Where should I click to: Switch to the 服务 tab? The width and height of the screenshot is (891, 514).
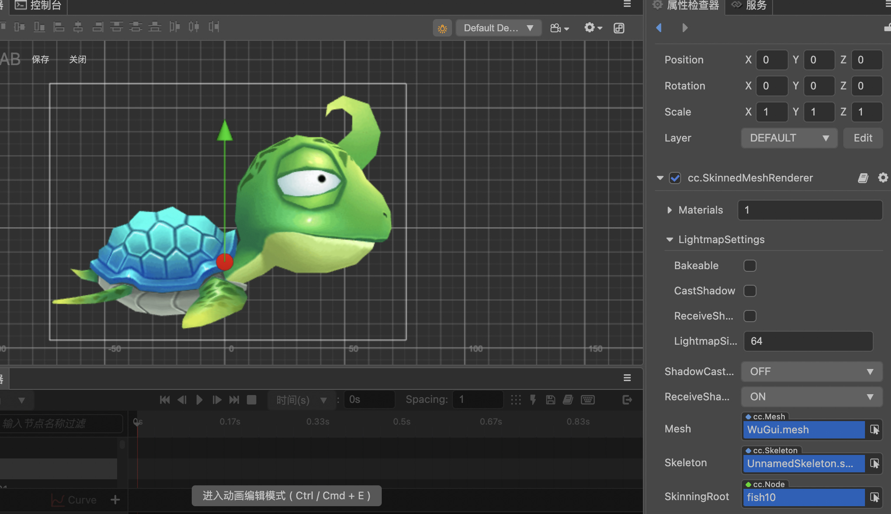coord(750,6)
